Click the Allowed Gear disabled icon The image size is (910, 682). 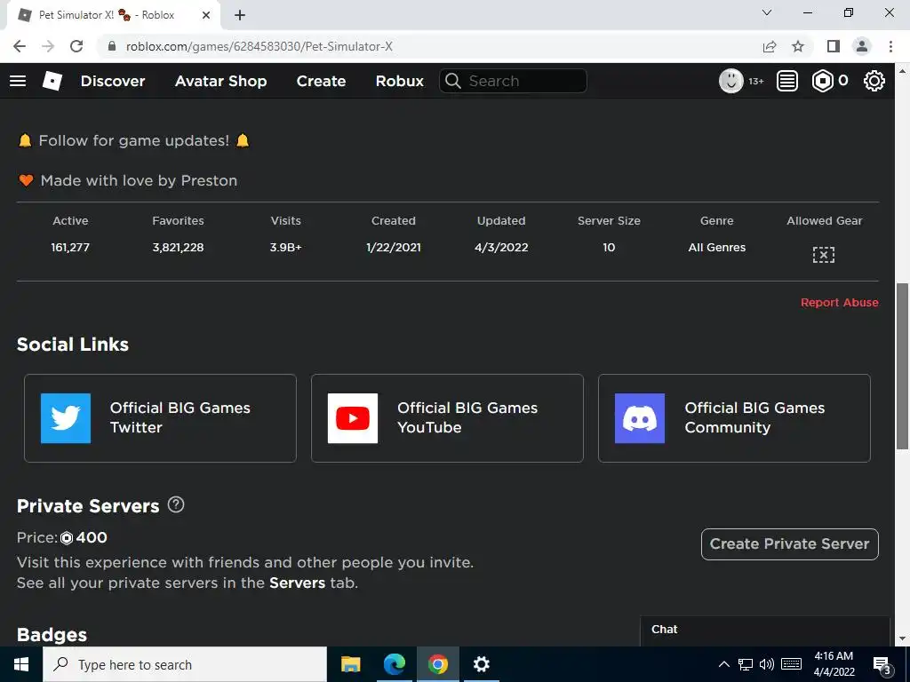click(824, 255)
